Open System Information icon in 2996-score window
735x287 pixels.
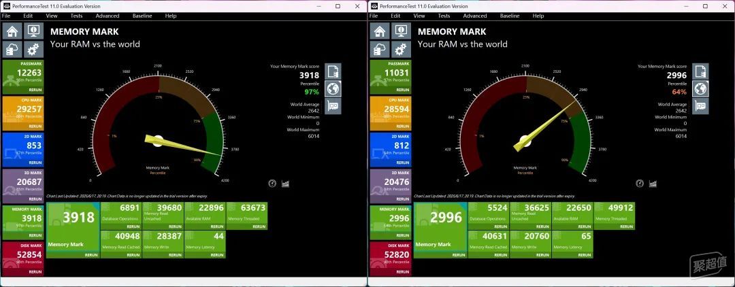[400, 31]
